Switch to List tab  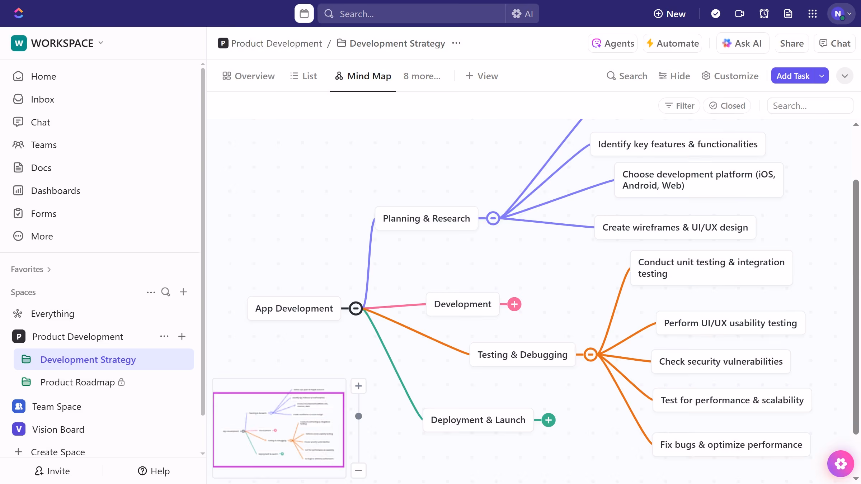click(x=304, y=76)
